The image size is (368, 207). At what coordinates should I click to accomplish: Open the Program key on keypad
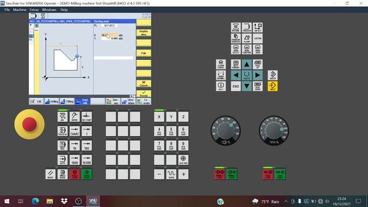(x=247, y=28)
